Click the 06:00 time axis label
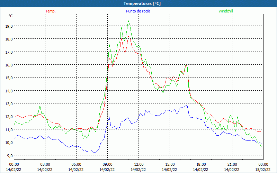This screenshot has height=173, width=277. tap(76, 165)
